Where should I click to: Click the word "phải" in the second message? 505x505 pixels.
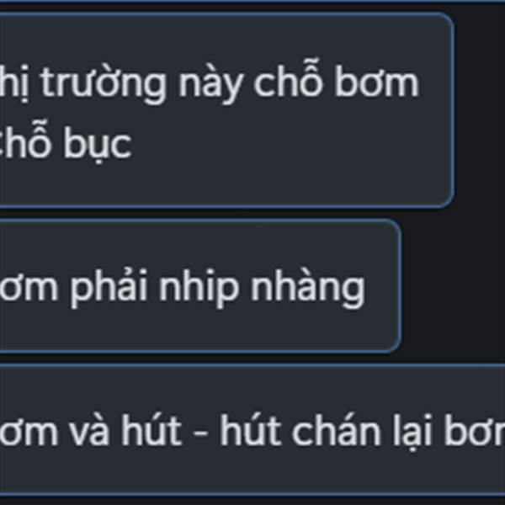pyautogui.click(x=109, y=287)
